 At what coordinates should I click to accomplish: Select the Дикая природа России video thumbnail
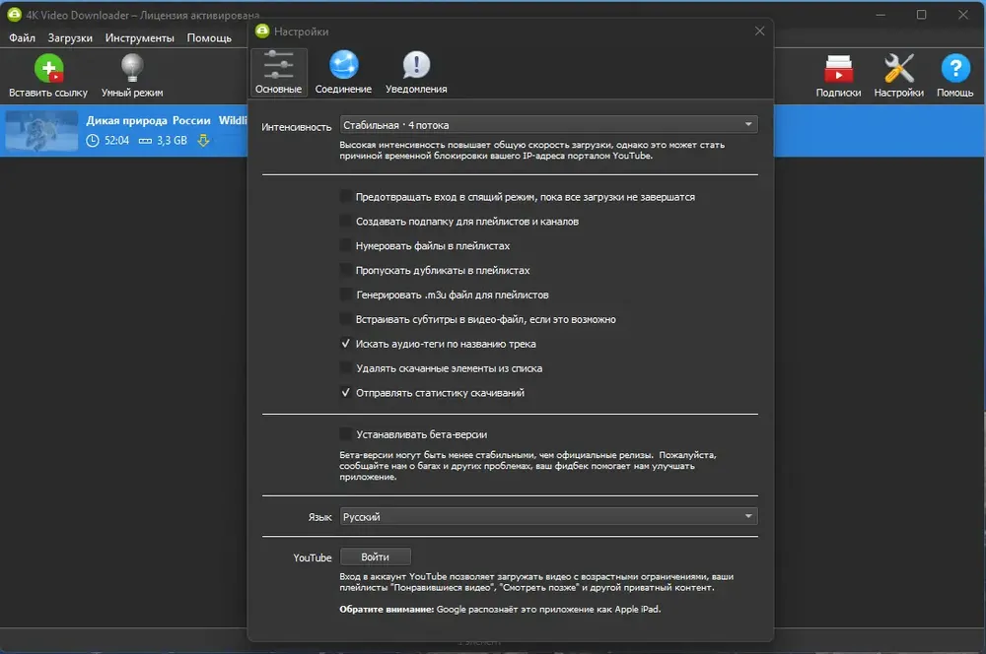[41, 131]
